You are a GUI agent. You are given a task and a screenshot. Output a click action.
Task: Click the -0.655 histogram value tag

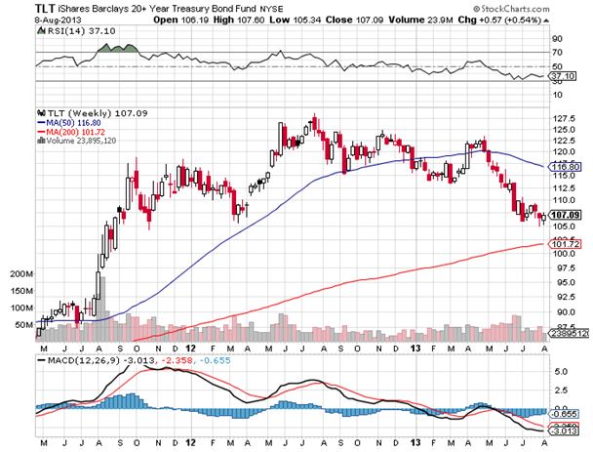click(563, 414)
